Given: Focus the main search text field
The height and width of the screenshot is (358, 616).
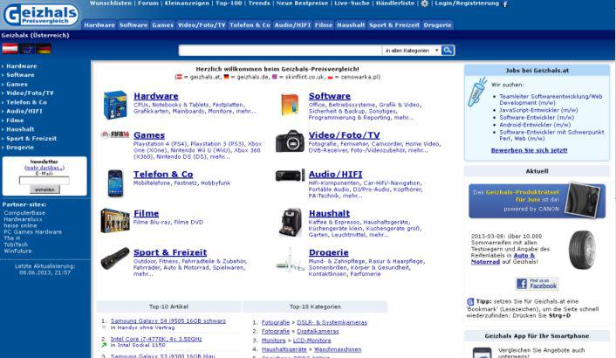Looking at the screenshot, I should pos(280,51).
